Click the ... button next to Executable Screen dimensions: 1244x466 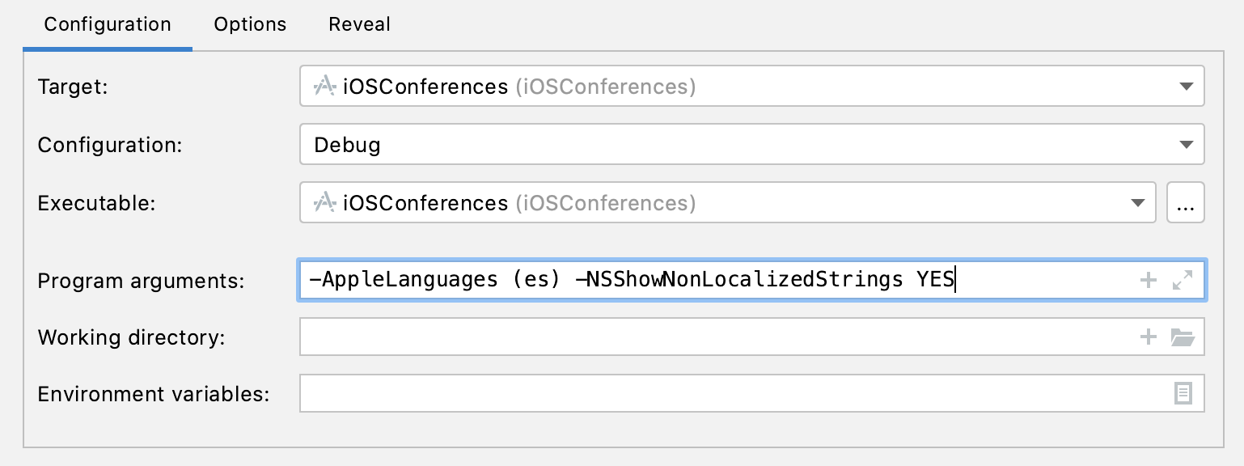point(1185,203)
